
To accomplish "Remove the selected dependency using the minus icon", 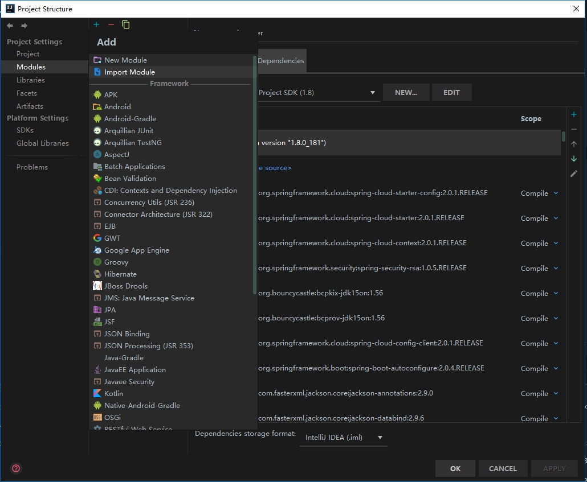I will [574, 129].
